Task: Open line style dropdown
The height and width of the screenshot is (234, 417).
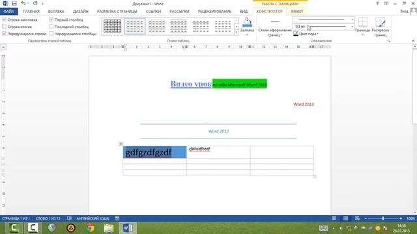Action: [x=352, y=19]
